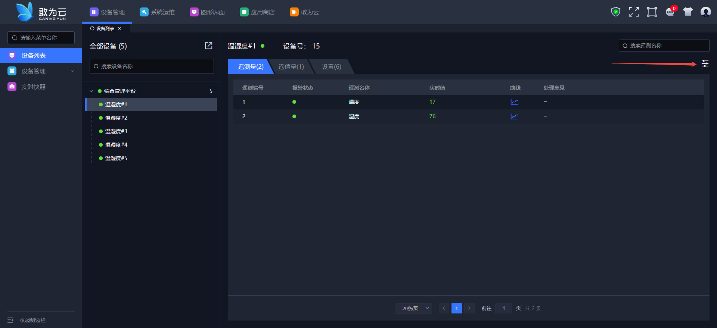
Task: Click the curve chart icon for 温度
Action: 514,102
